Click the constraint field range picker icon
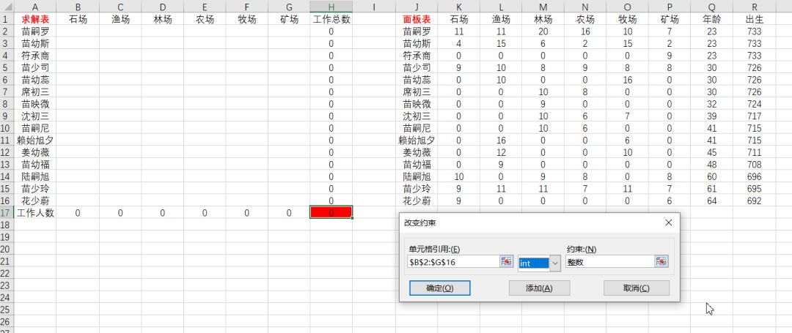This screenshot has height=333, width=792. (661, 261)
